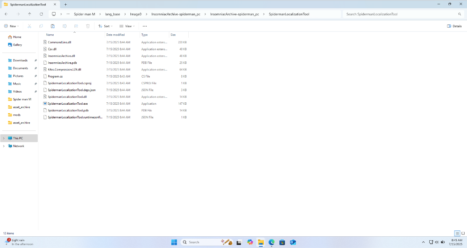This screenshot has height=248, width=467.
Task: Select the file Csv.dll
Action: 52,49
